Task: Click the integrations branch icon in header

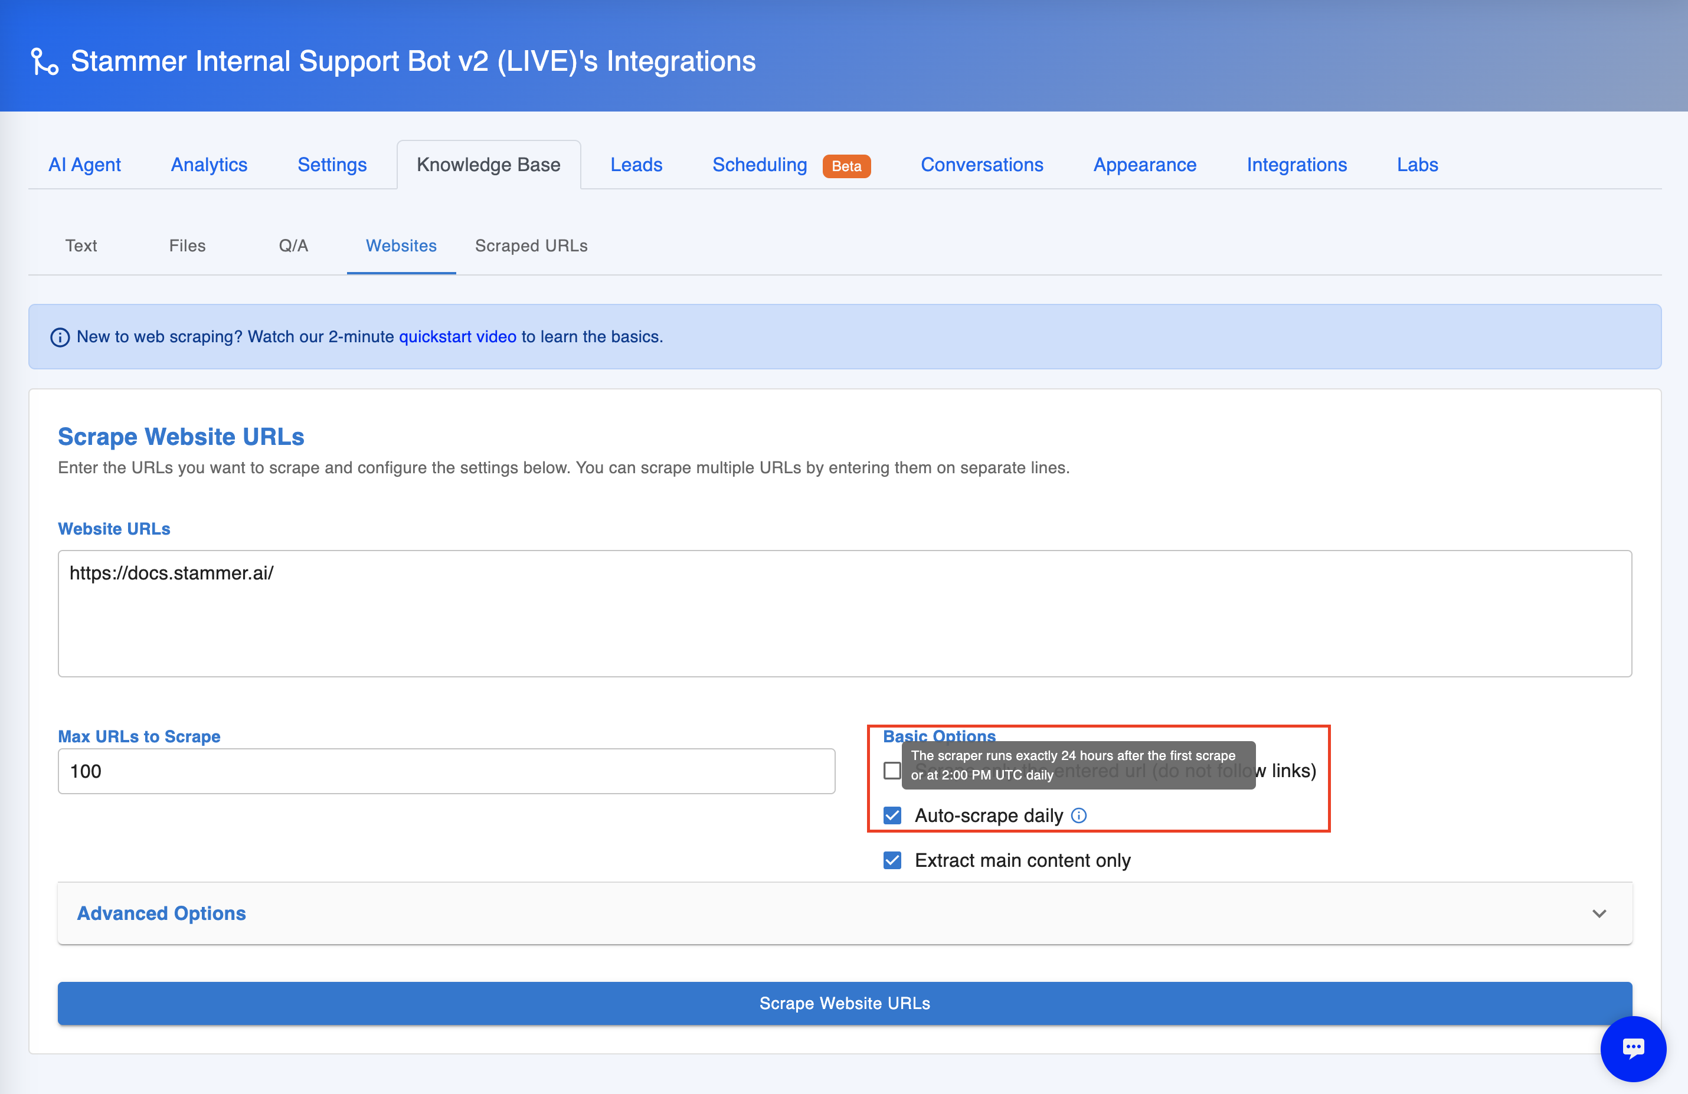Action: pyautogui.click(x=45, y=61)
